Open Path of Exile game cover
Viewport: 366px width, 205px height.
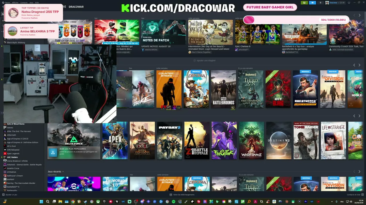point(142,140)
